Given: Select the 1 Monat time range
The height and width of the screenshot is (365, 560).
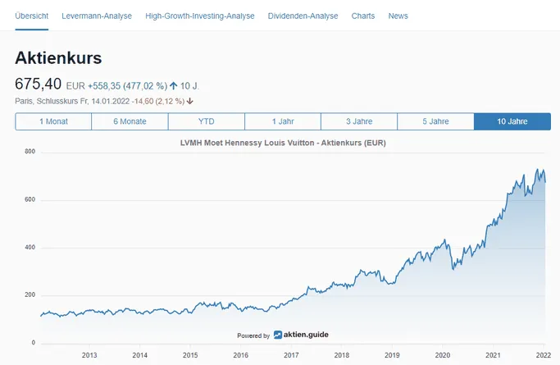Looking at the screenshot, I should 53,121.
